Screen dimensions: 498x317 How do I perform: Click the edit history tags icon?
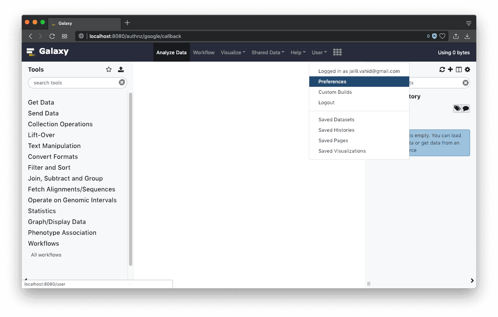(457, 109)
